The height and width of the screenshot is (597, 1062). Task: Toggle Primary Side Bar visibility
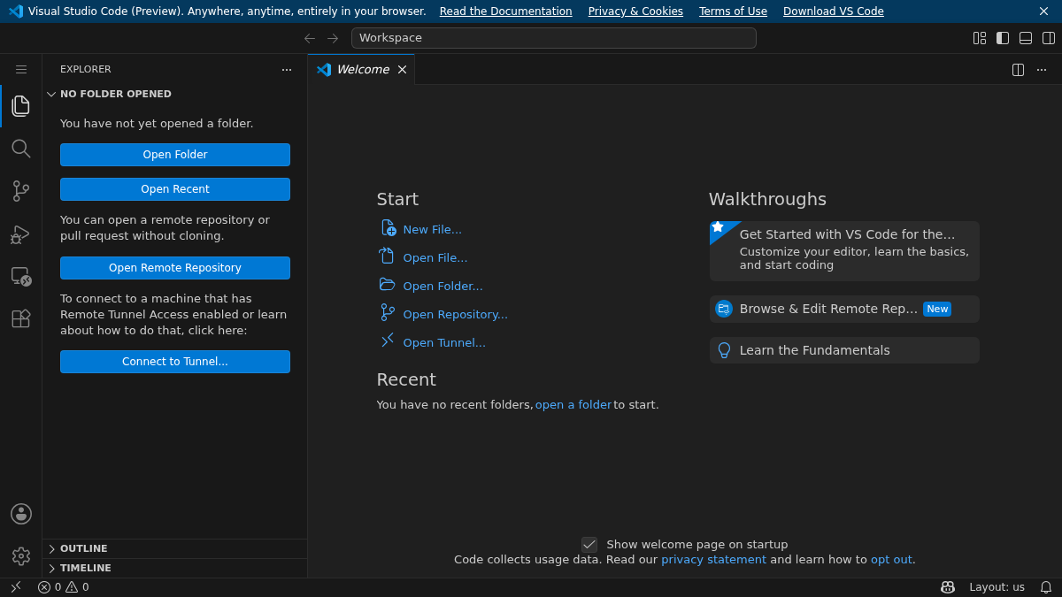[1003, 38]
